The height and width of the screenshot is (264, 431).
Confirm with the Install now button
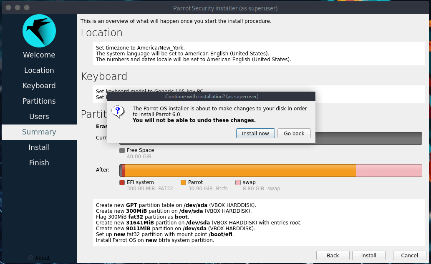click(x=255, y=133)
